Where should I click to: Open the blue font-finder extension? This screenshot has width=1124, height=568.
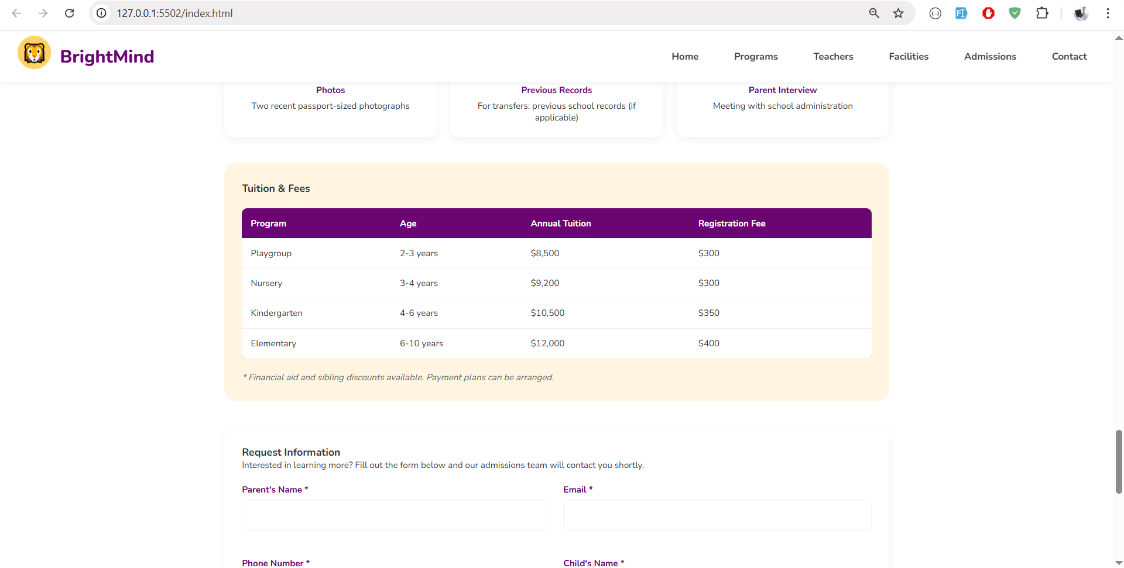[x=961, y=13]
